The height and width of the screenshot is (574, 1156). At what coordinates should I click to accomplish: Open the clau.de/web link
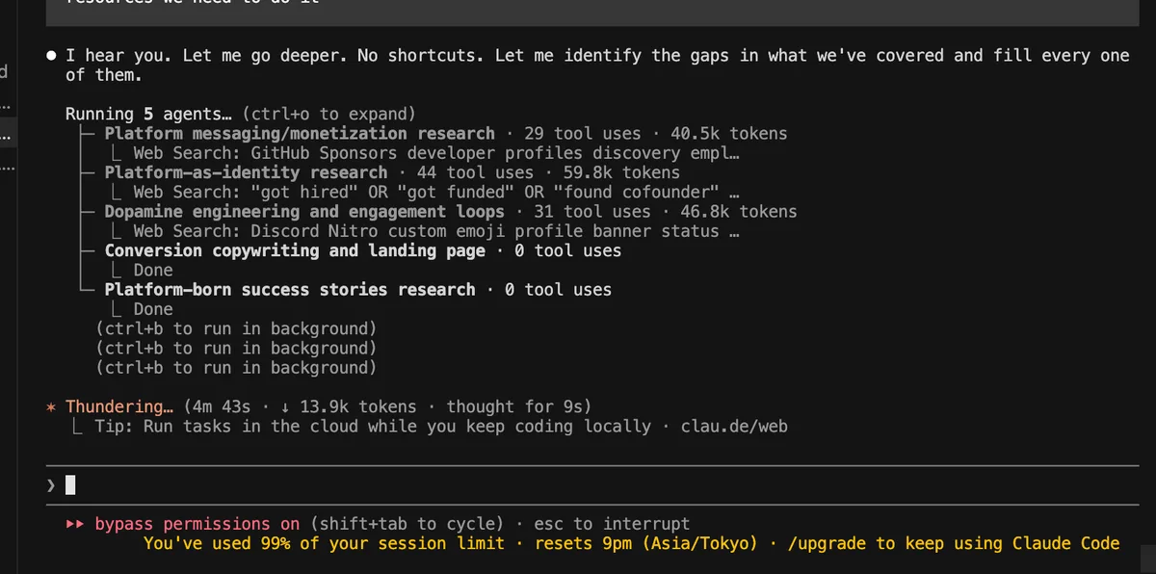(x=733, y=427)
